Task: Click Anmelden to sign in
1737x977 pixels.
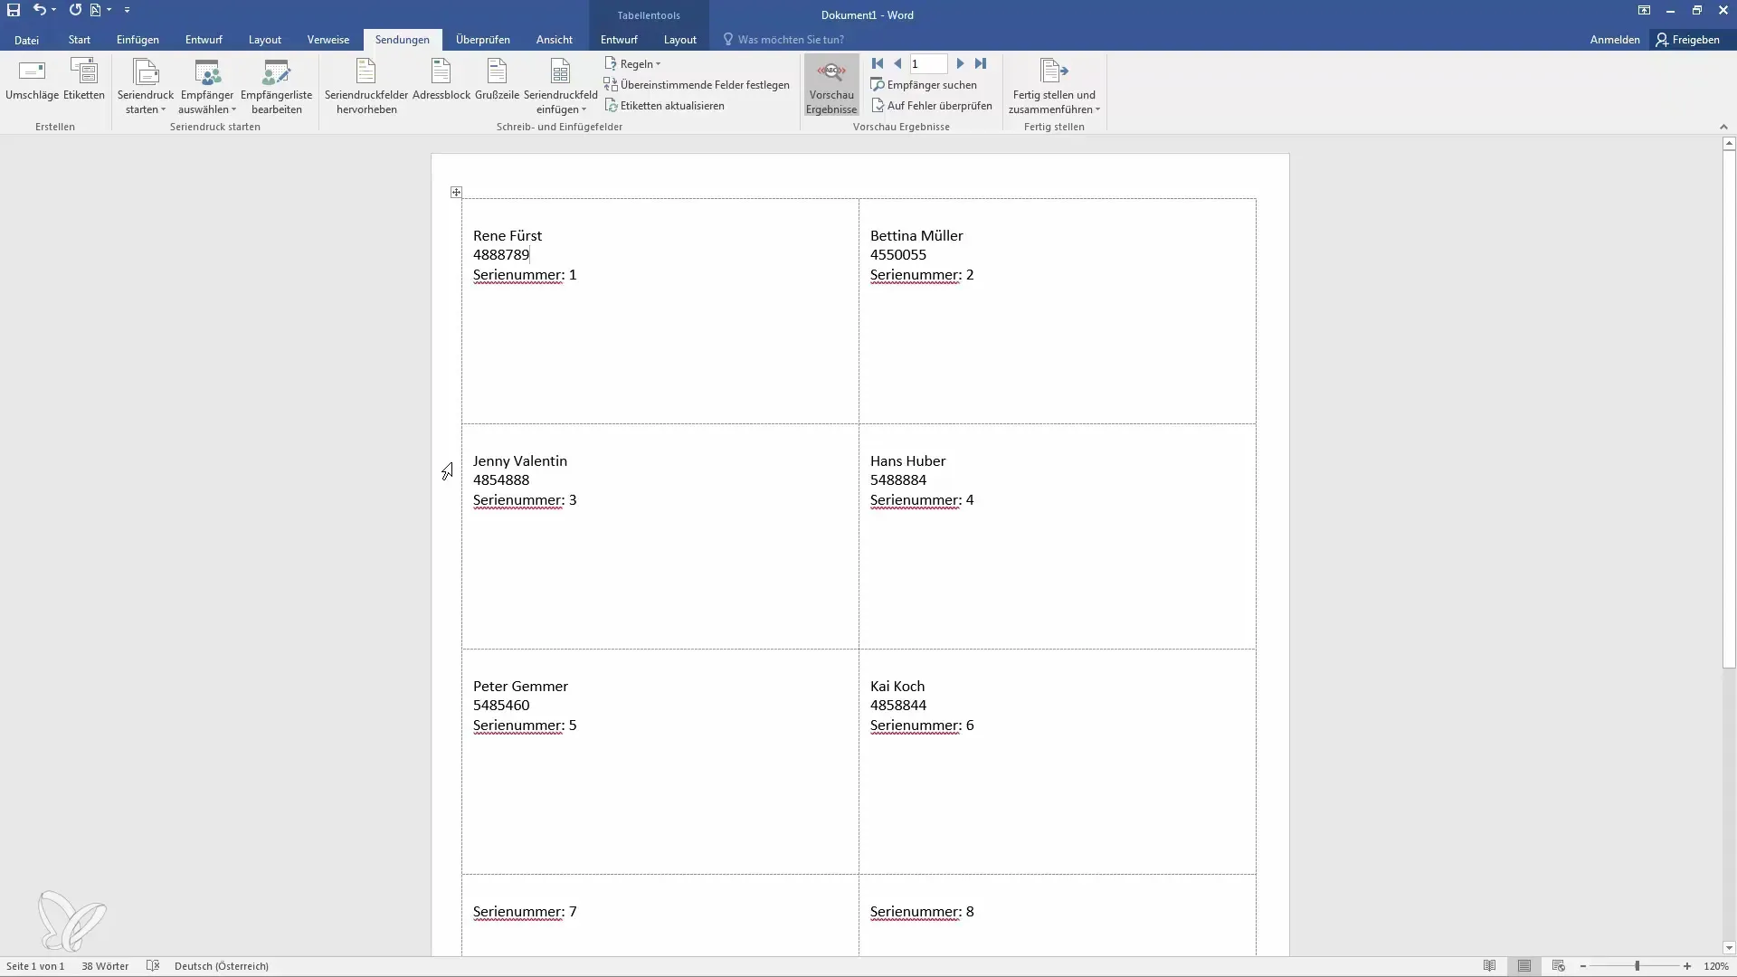Action: click(x=1614, y=40)
